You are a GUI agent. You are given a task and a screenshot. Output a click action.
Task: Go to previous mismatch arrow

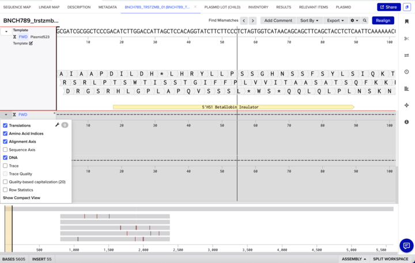tap(244, 21)
